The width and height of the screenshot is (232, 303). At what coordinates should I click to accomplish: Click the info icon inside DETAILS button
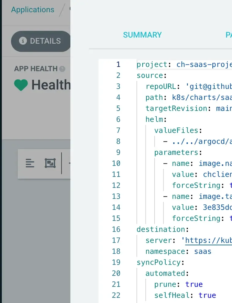[23, 41]
